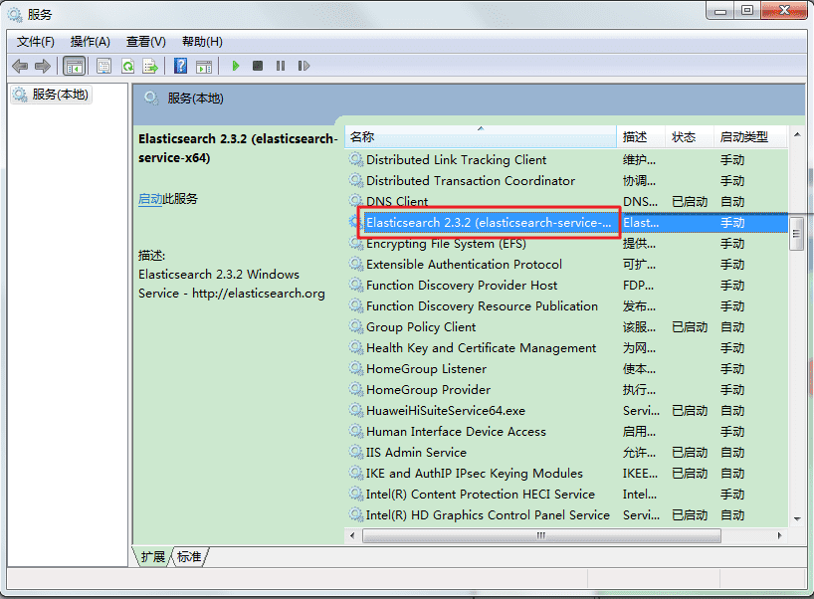Click the horizontal scrollbar thumb
The height and width of the screenshot is (599, 814).
pos(541,535)
